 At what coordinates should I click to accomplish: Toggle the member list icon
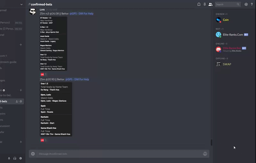(211, 4)
